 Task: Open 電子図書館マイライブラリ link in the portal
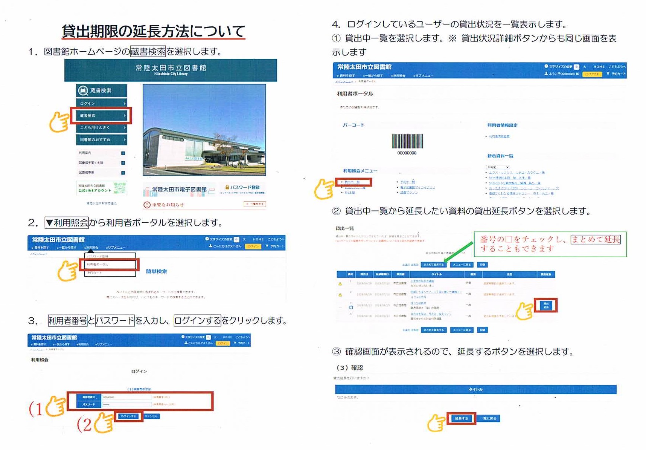click(x=417, y=187)
